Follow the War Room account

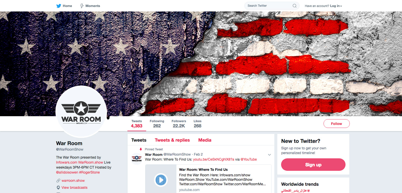(x=337, y=124)
